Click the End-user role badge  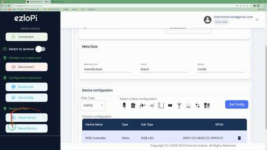coord(221,22)
